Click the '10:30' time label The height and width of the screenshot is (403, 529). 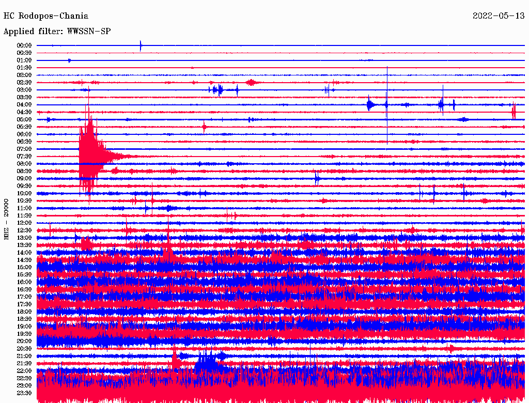[24, 201]
